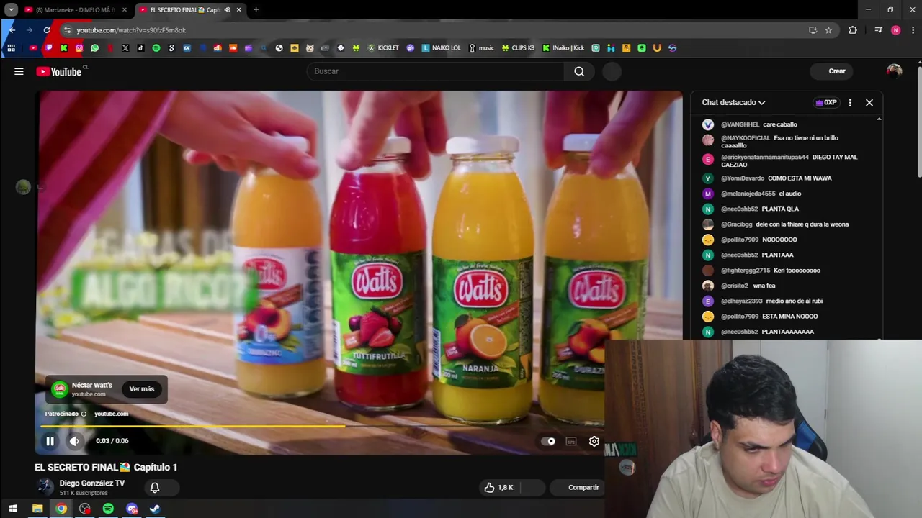
Task: Open Spotify from the taskbar
Action: [108, 509]
